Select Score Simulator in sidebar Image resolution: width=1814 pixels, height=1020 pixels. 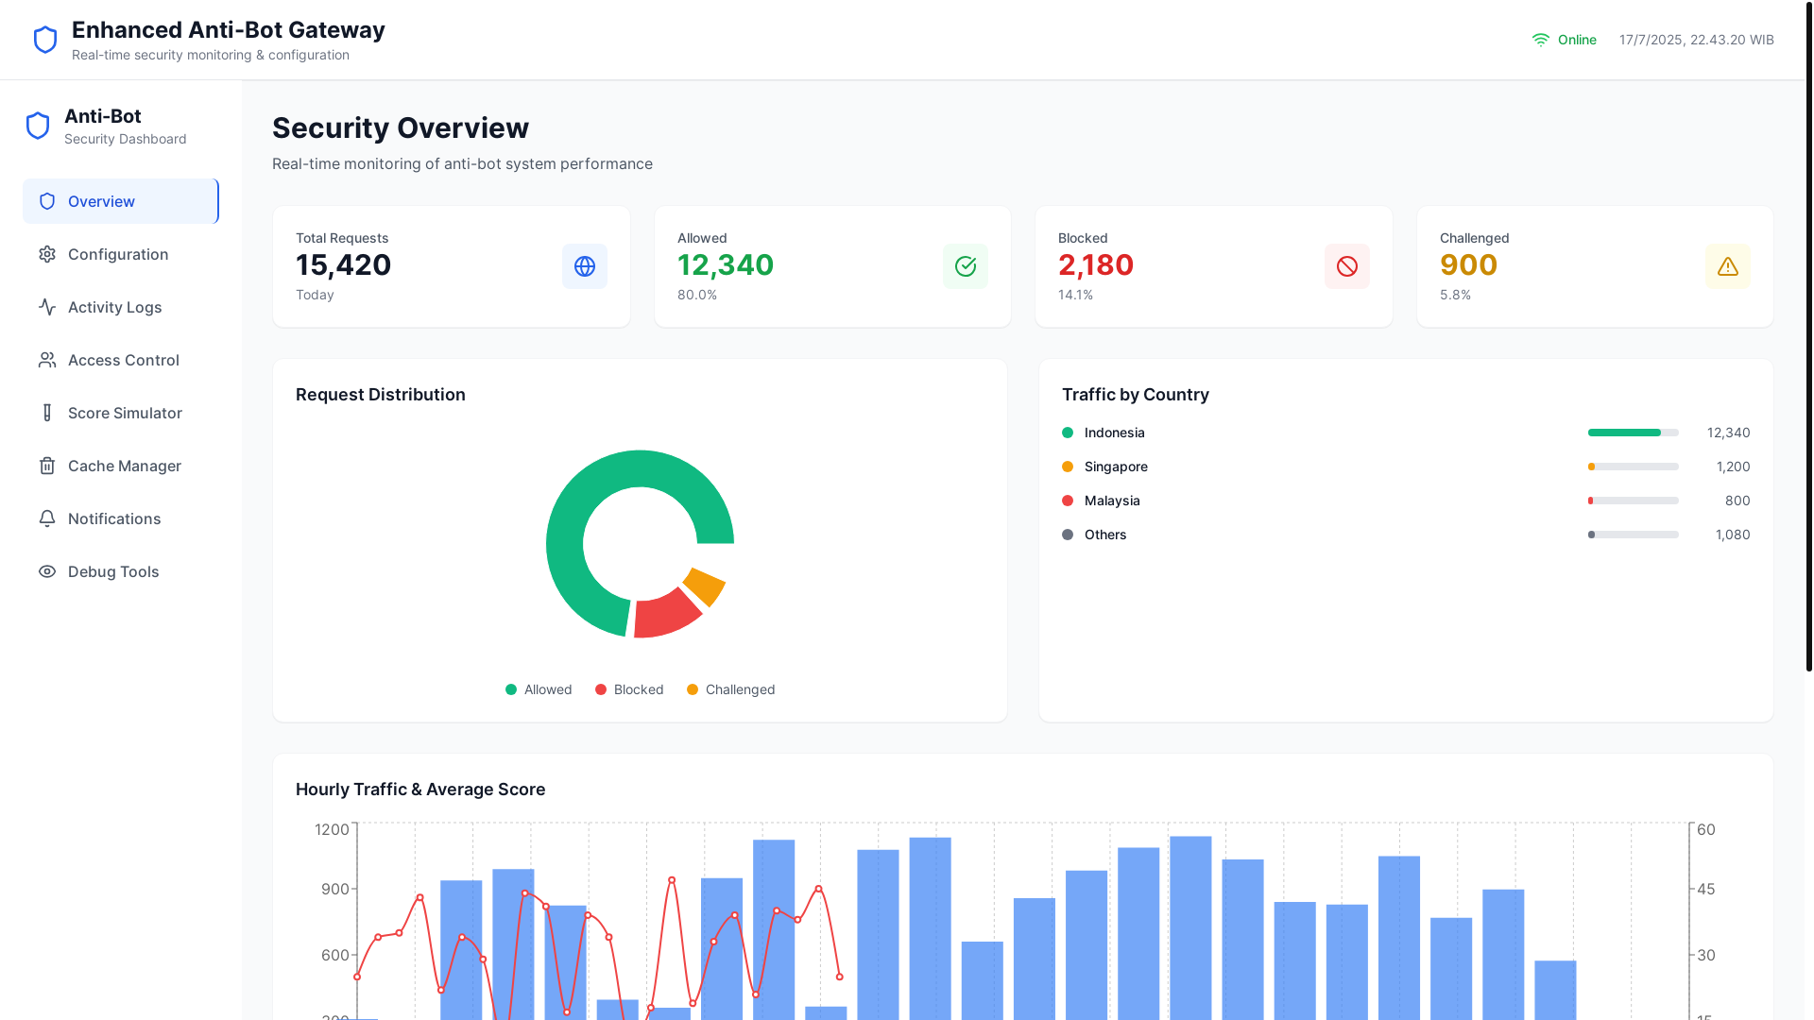coord(121,413)
